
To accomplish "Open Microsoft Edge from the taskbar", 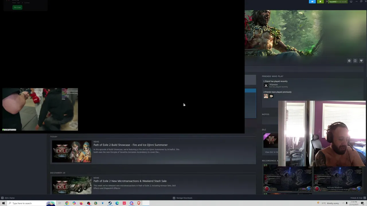I will tap(117, 203).
